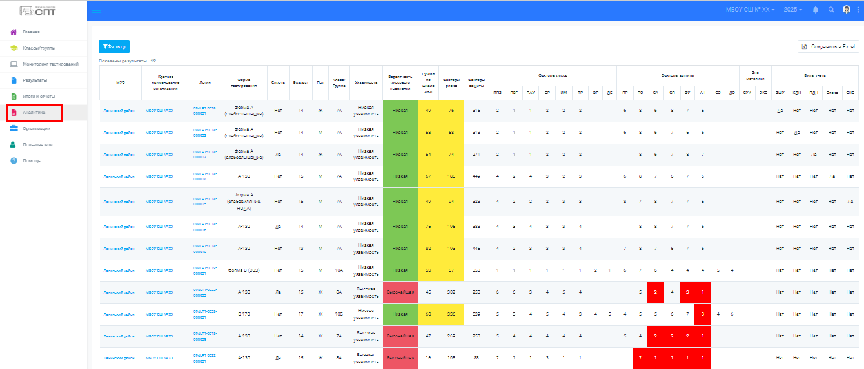Click the search magnifier icon
The image size is (864, 369).
(831, 10)
